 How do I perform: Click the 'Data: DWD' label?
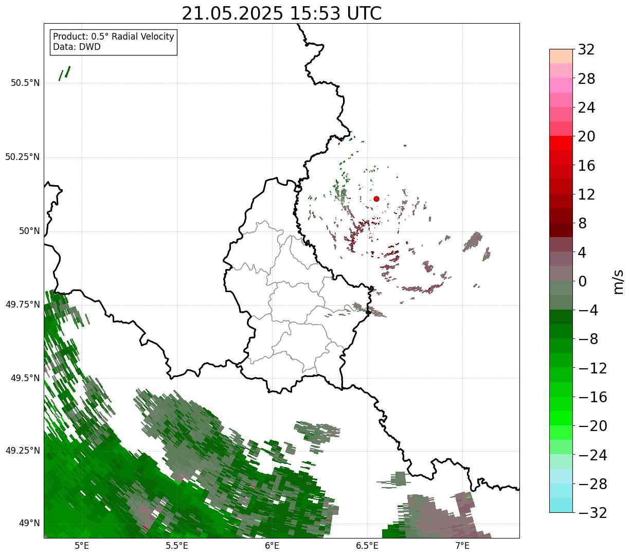[x=77, y=47]
